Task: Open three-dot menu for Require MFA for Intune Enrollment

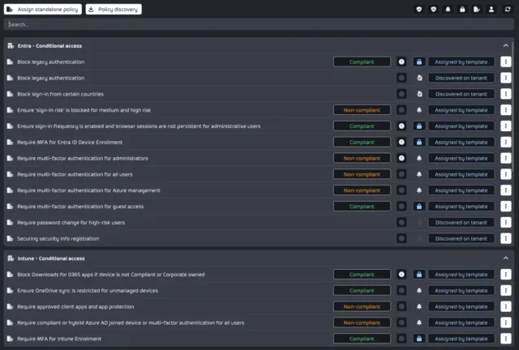Action: (x=505, y=339)
